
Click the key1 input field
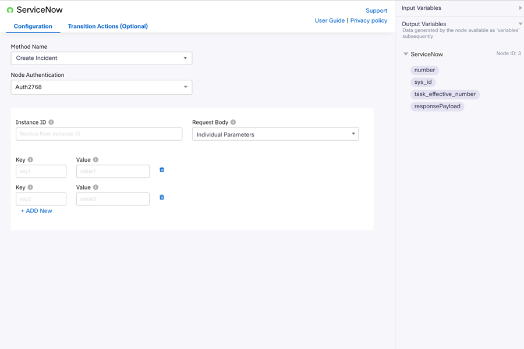41,172
